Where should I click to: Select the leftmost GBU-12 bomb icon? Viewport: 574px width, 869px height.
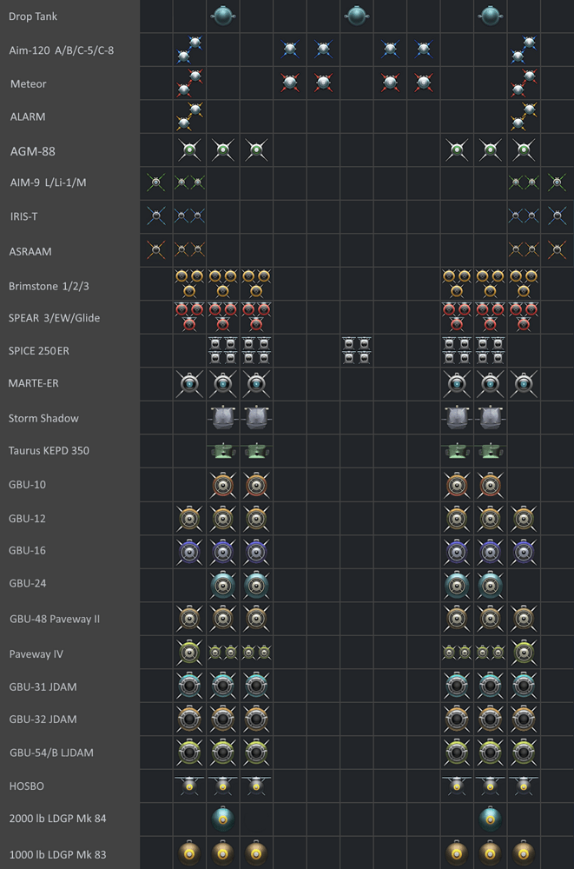[189, 518]
